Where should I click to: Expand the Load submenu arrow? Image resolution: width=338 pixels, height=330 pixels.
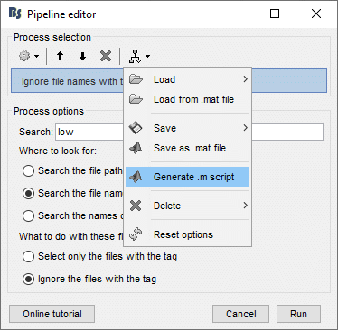coord(245,79)
